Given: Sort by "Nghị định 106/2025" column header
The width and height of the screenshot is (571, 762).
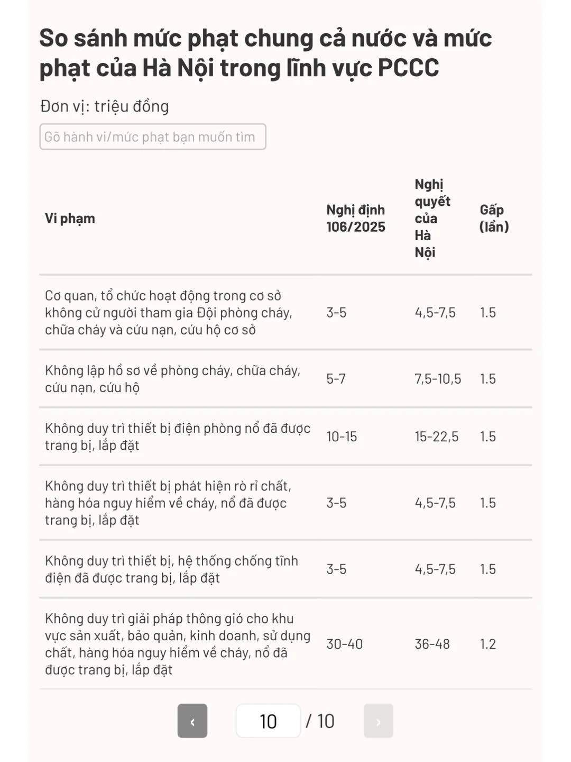Looking at the screenshot, I should [x=355, y=219].
